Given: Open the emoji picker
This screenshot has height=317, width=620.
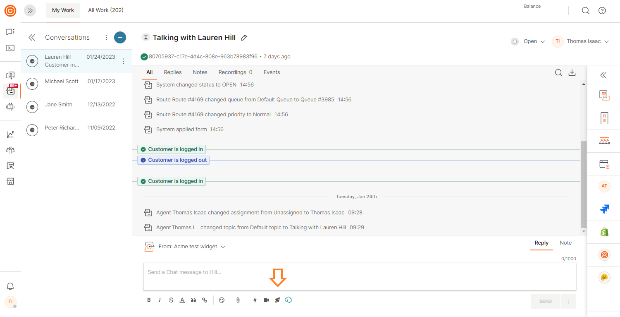Looking at the screenshot, I should (x=222, y=300).
